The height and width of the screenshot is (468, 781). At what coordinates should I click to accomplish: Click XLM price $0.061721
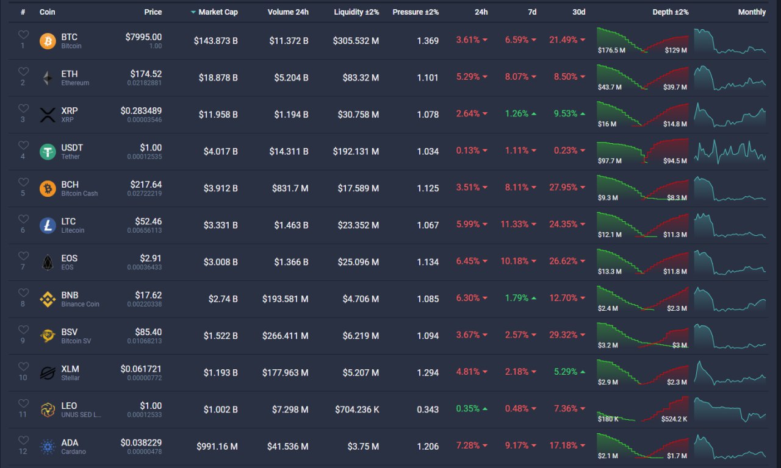[141, 369]
